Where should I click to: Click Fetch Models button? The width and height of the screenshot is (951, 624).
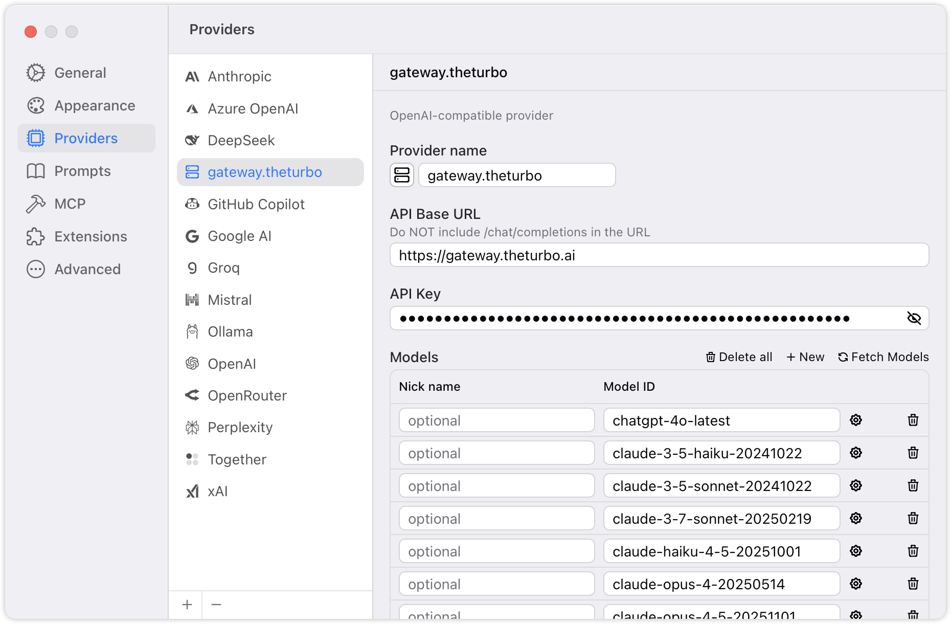coord(884,357)
